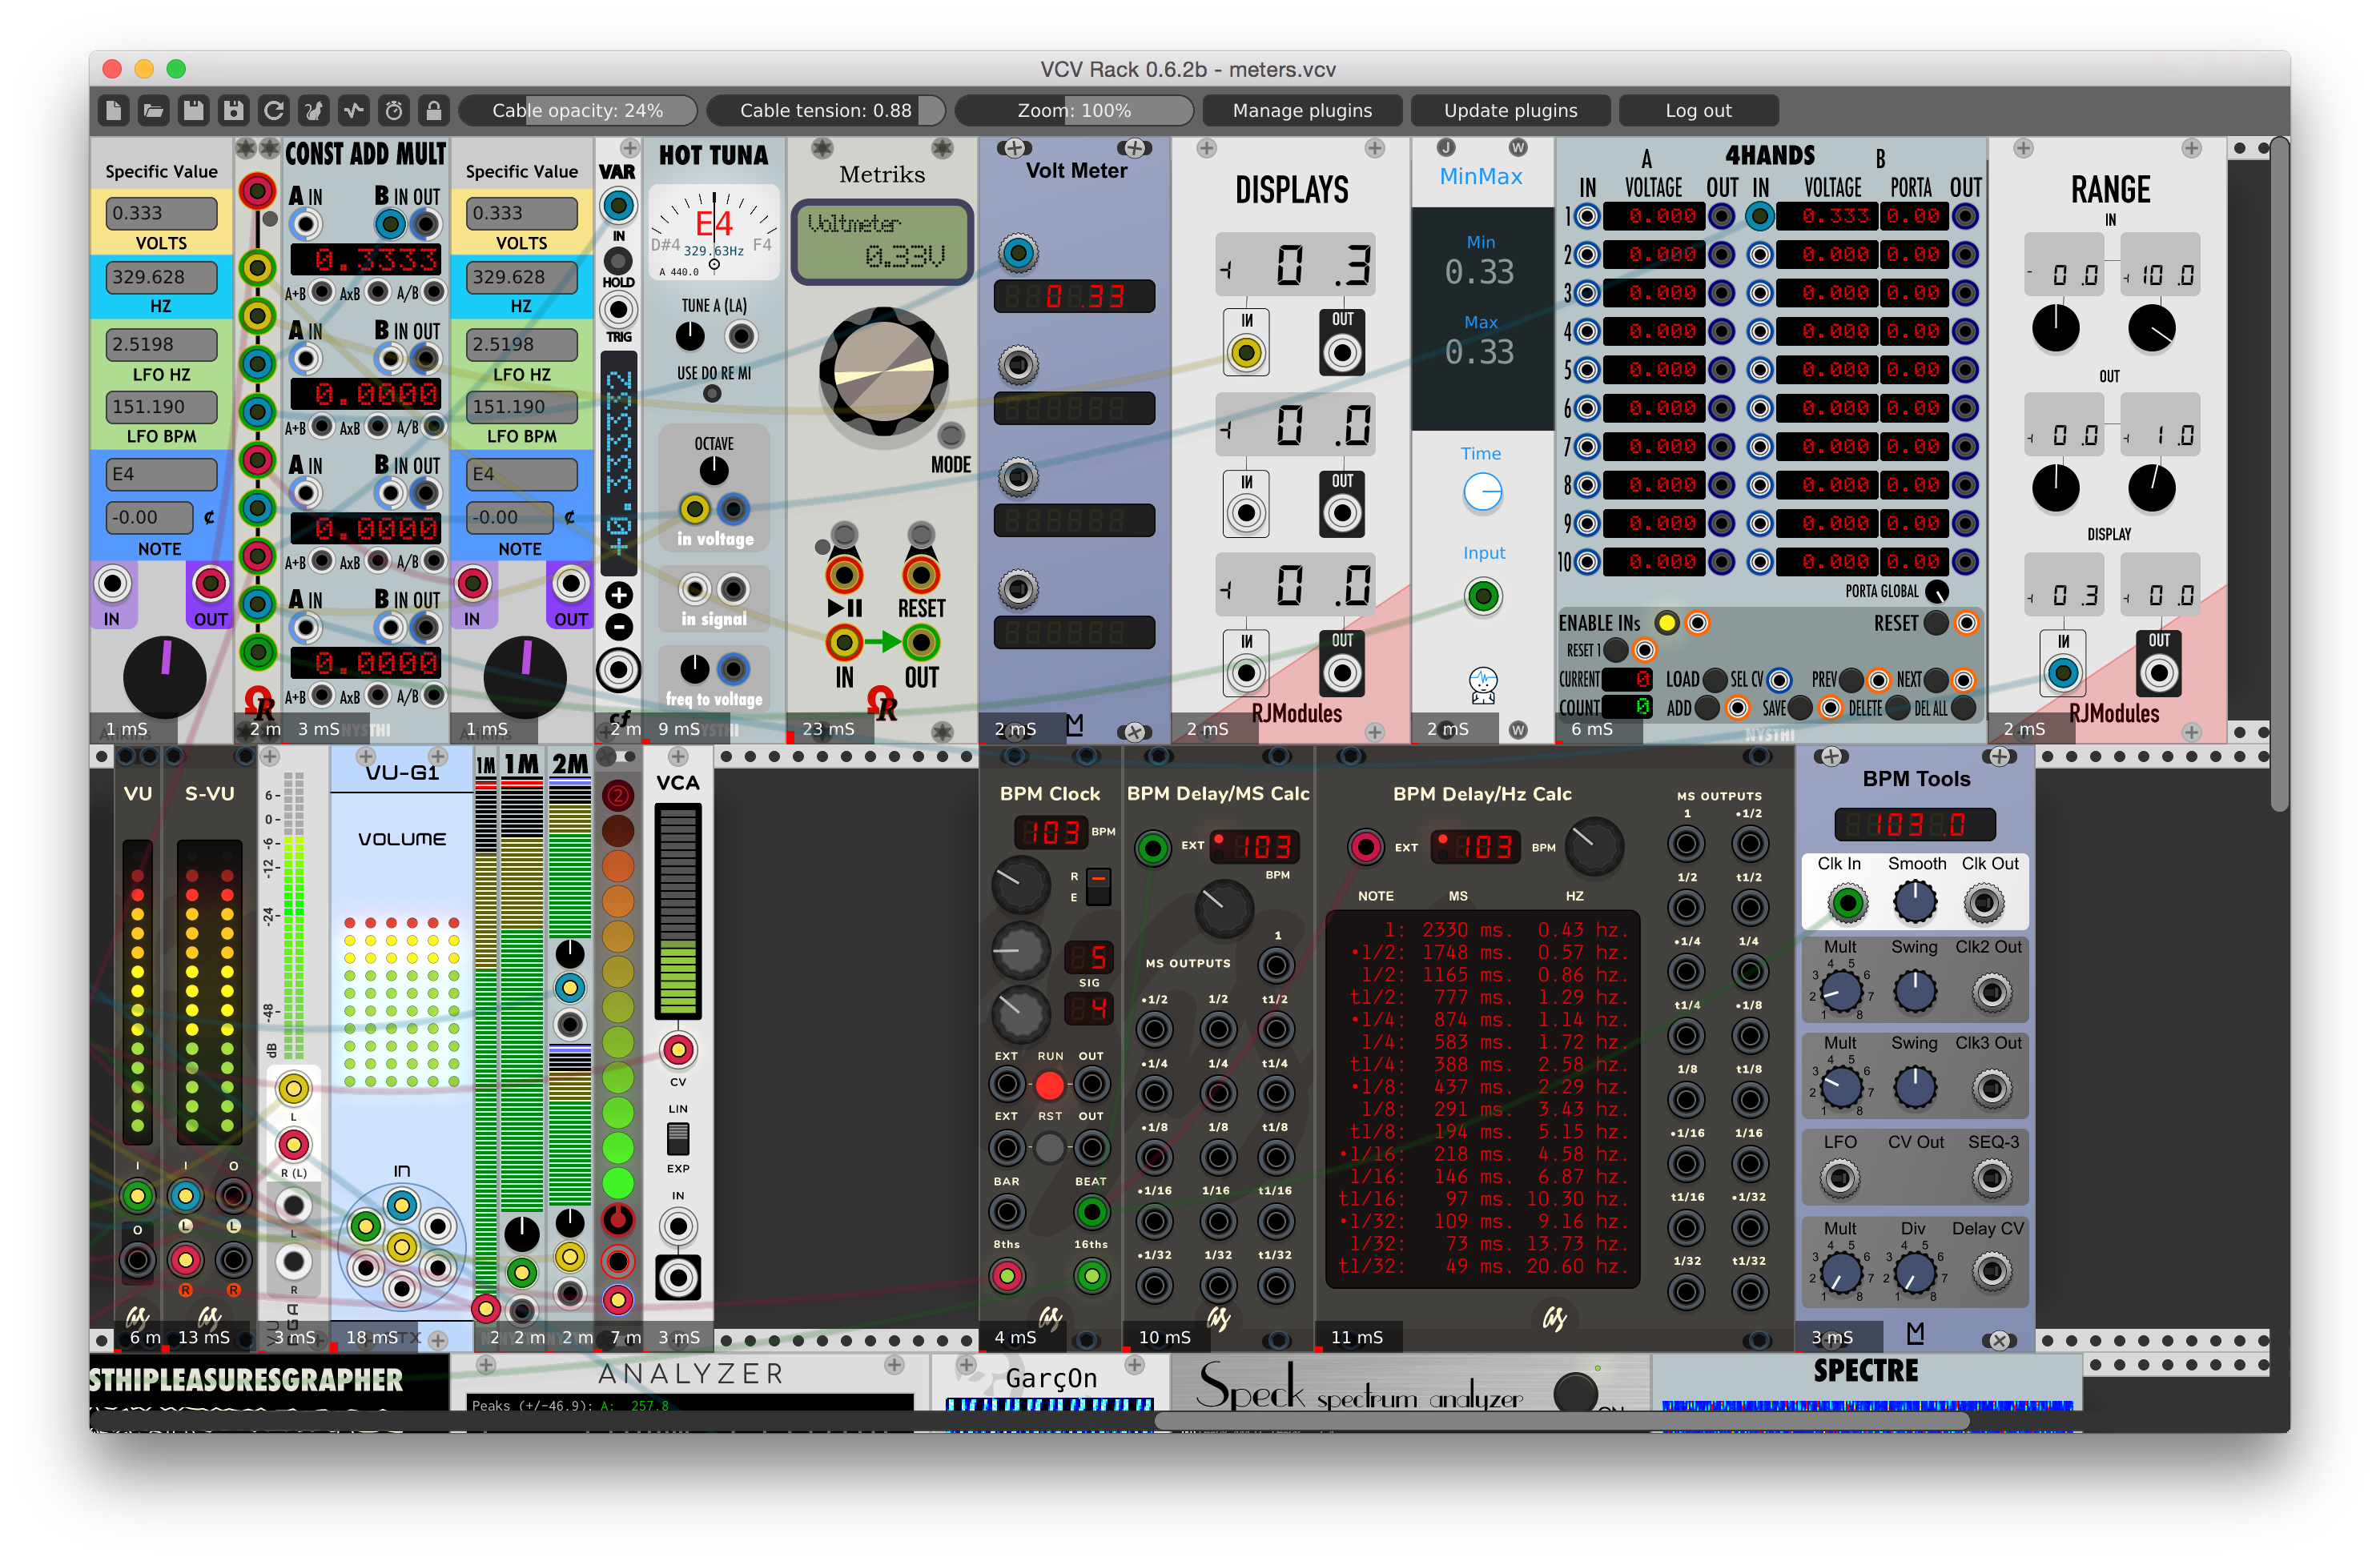Click the Time knob on MinMax
Viewport: 2380px width, 1561px height.
tap(1483, 492)
